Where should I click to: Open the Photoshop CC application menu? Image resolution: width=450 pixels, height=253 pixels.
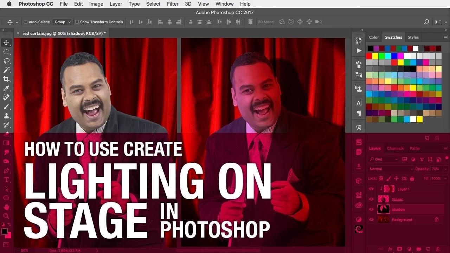(x=36, y=4)
